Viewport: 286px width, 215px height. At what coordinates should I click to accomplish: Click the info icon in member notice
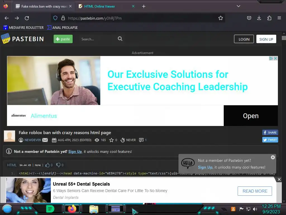coord(9,151)
